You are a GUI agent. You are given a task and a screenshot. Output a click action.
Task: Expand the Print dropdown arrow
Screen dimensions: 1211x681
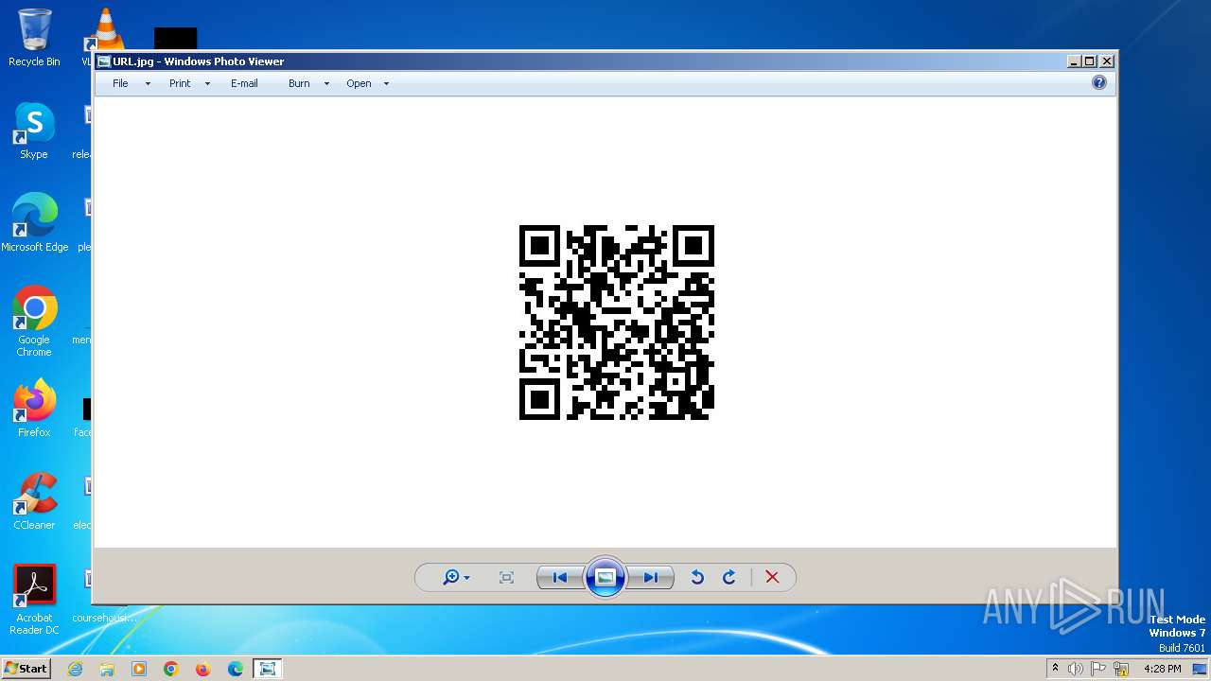coord(207,83)
